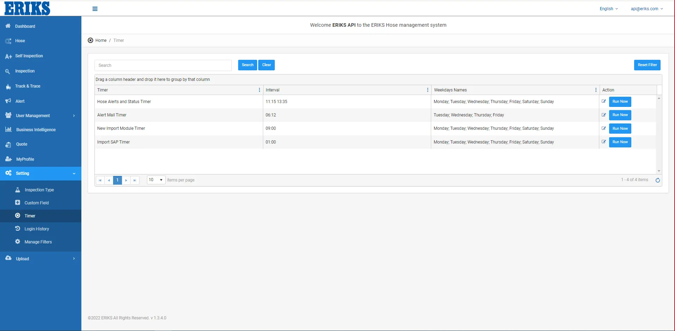This screenshot has height=331, width=675.
Task: Click the Alert megaphone icon
Action: 8,101
